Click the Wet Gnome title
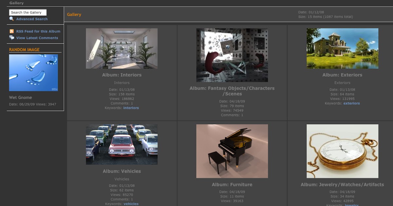 click(20, 97)
